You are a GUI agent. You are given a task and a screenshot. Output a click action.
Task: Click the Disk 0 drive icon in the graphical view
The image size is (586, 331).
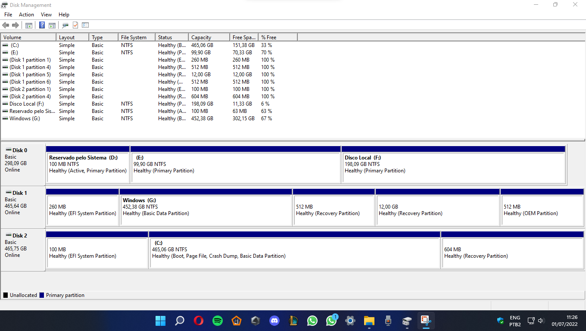pyautogui.click(x=8, y=150)
